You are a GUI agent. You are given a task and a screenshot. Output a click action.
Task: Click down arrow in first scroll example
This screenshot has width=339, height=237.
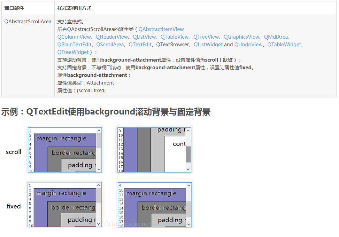(99, 169)
